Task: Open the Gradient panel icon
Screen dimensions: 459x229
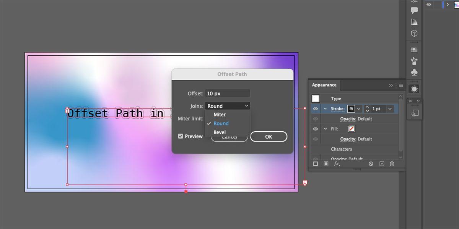Action: (x=414, y=22)
